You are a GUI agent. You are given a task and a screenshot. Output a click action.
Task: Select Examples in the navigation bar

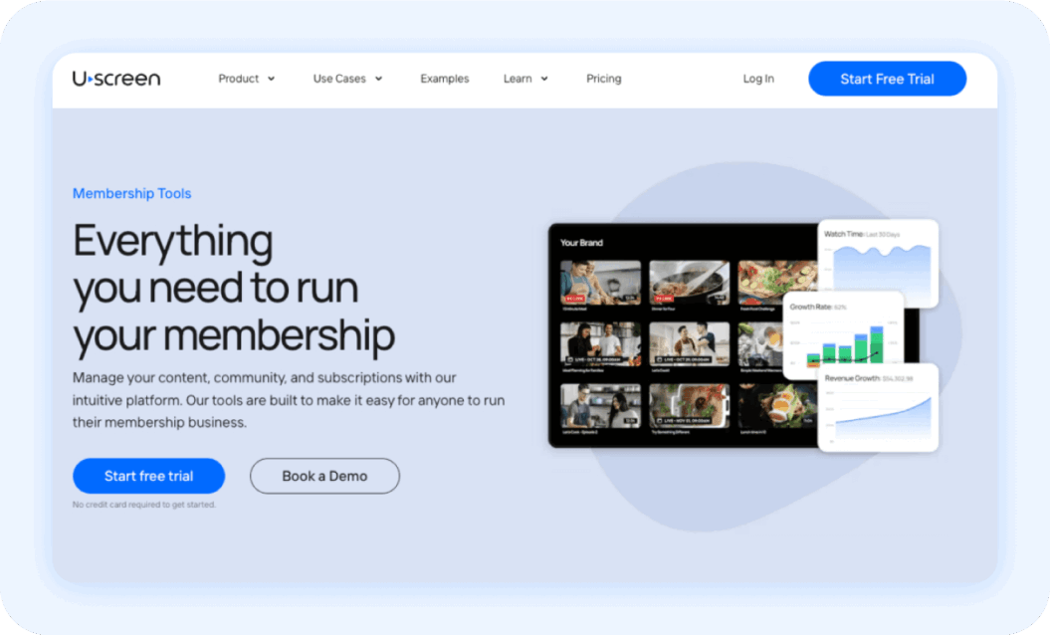coord(444,79)
